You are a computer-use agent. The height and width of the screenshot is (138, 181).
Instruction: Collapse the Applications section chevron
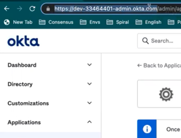coord(90,122)
